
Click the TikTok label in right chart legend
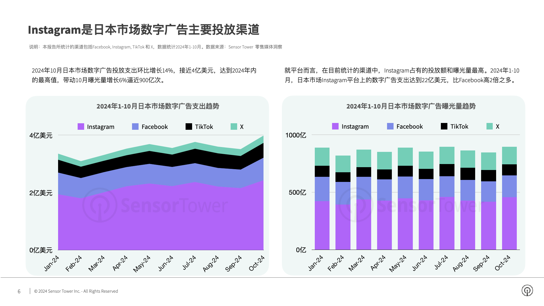459,127
